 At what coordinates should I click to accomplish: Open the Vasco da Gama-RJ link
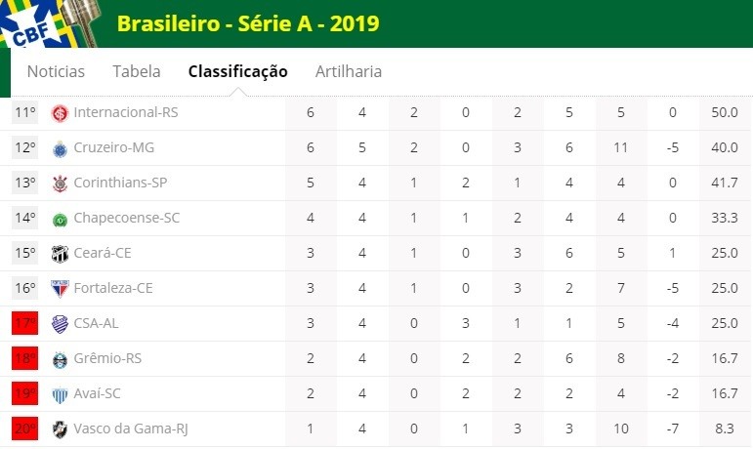point(131,429)
